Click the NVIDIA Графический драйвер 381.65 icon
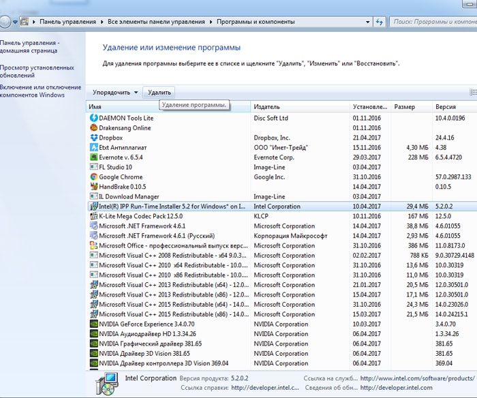Image resolution: width=477 pixels, height=398 pixels. [x=94, y=343]
